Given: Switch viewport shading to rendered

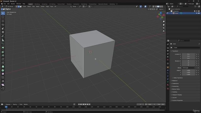Looking at the screenshot, I should (162, 7).
